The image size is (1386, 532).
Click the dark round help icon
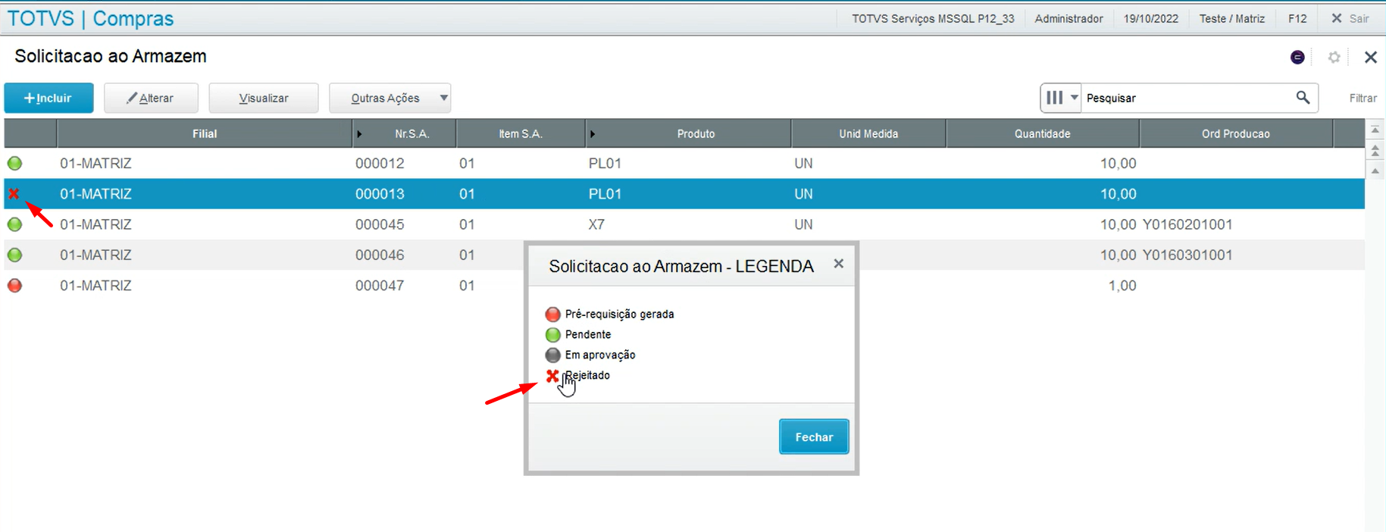[x=1297, y=57]
